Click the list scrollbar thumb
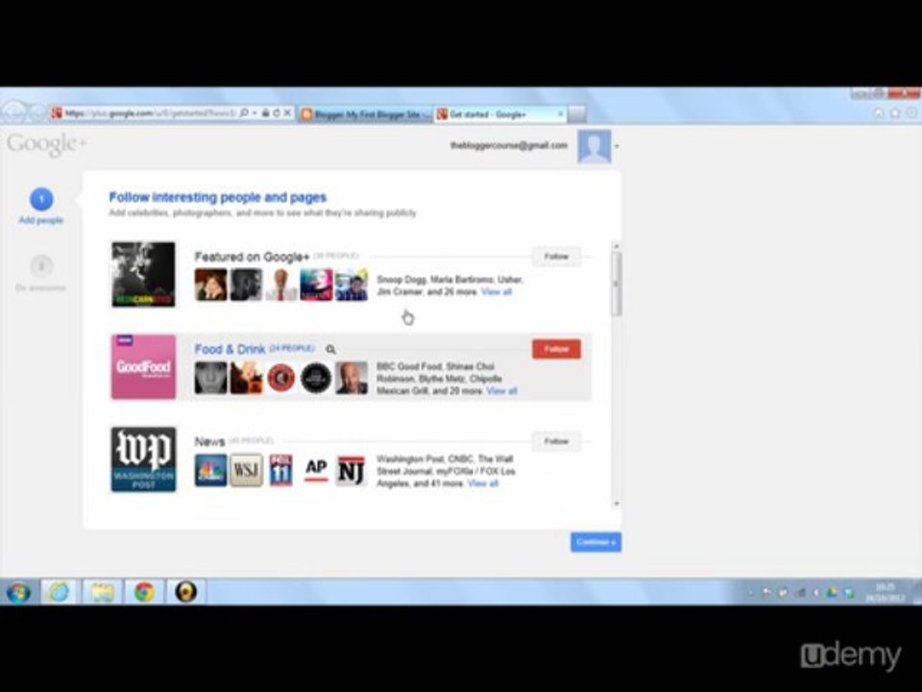Viewport: 922px width, 692px height. [617, 284]
